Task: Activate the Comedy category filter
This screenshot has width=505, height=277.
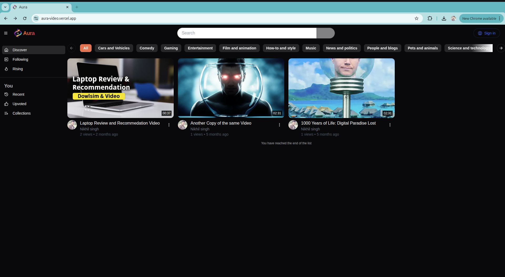Action: coord(147,48)
